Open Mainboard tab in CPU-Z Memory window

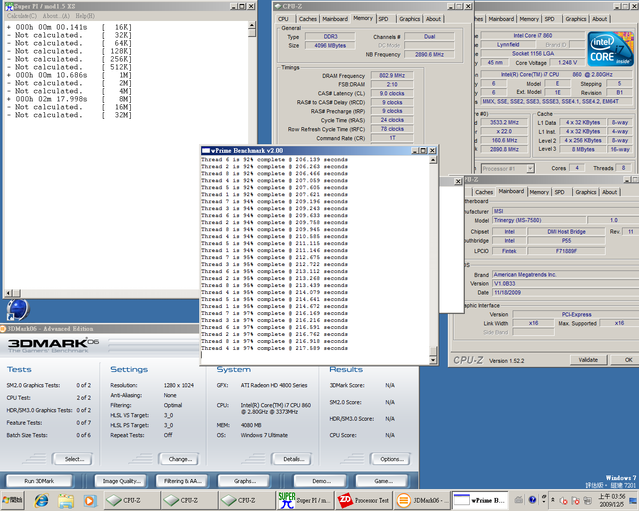click(x=335, y=19)
